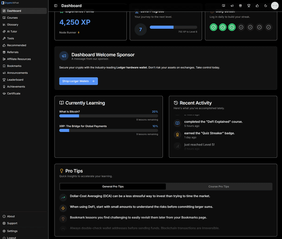This screenshot has width=282, height=239.
Task: Click the Glossary icon in sidebar
Action: point(4,25)
